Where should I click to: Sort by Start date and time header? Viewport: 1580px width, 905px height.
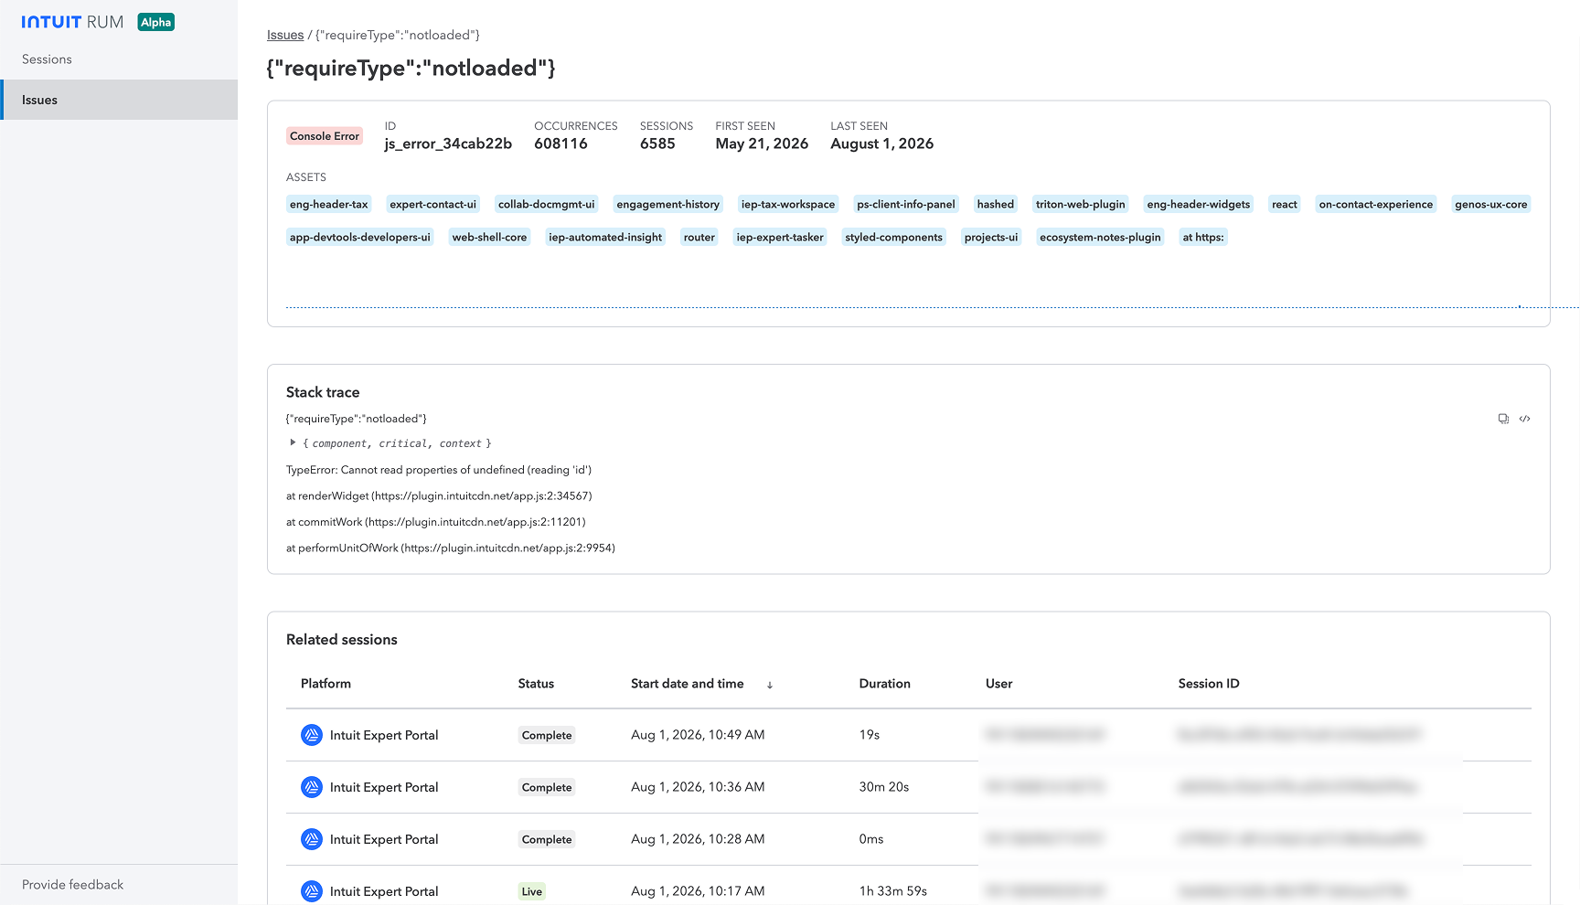pyautogui.click(x=688, y=684)
